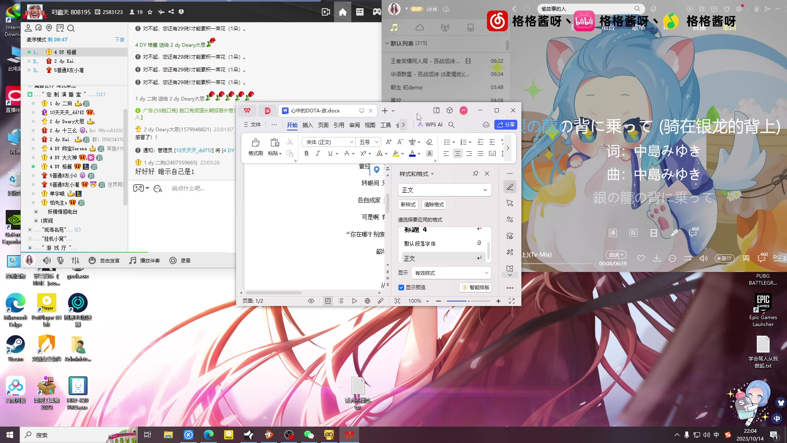Pin the Styles and Formatting pane

point(475,174)
